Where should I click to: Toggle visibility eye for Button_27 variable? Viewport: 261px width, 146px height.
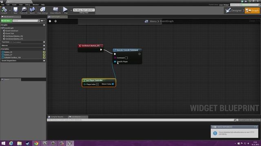pyautogui.click(x=44, y=55)
